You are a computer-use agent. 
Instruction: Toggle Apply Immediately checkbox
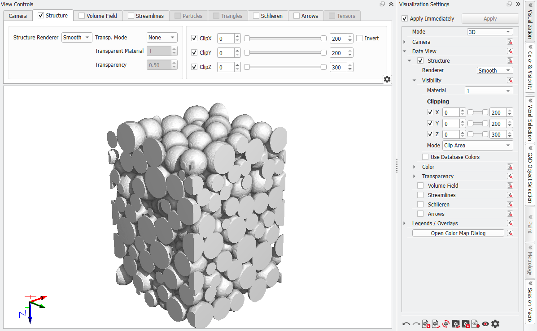click(x=405, y=18)
